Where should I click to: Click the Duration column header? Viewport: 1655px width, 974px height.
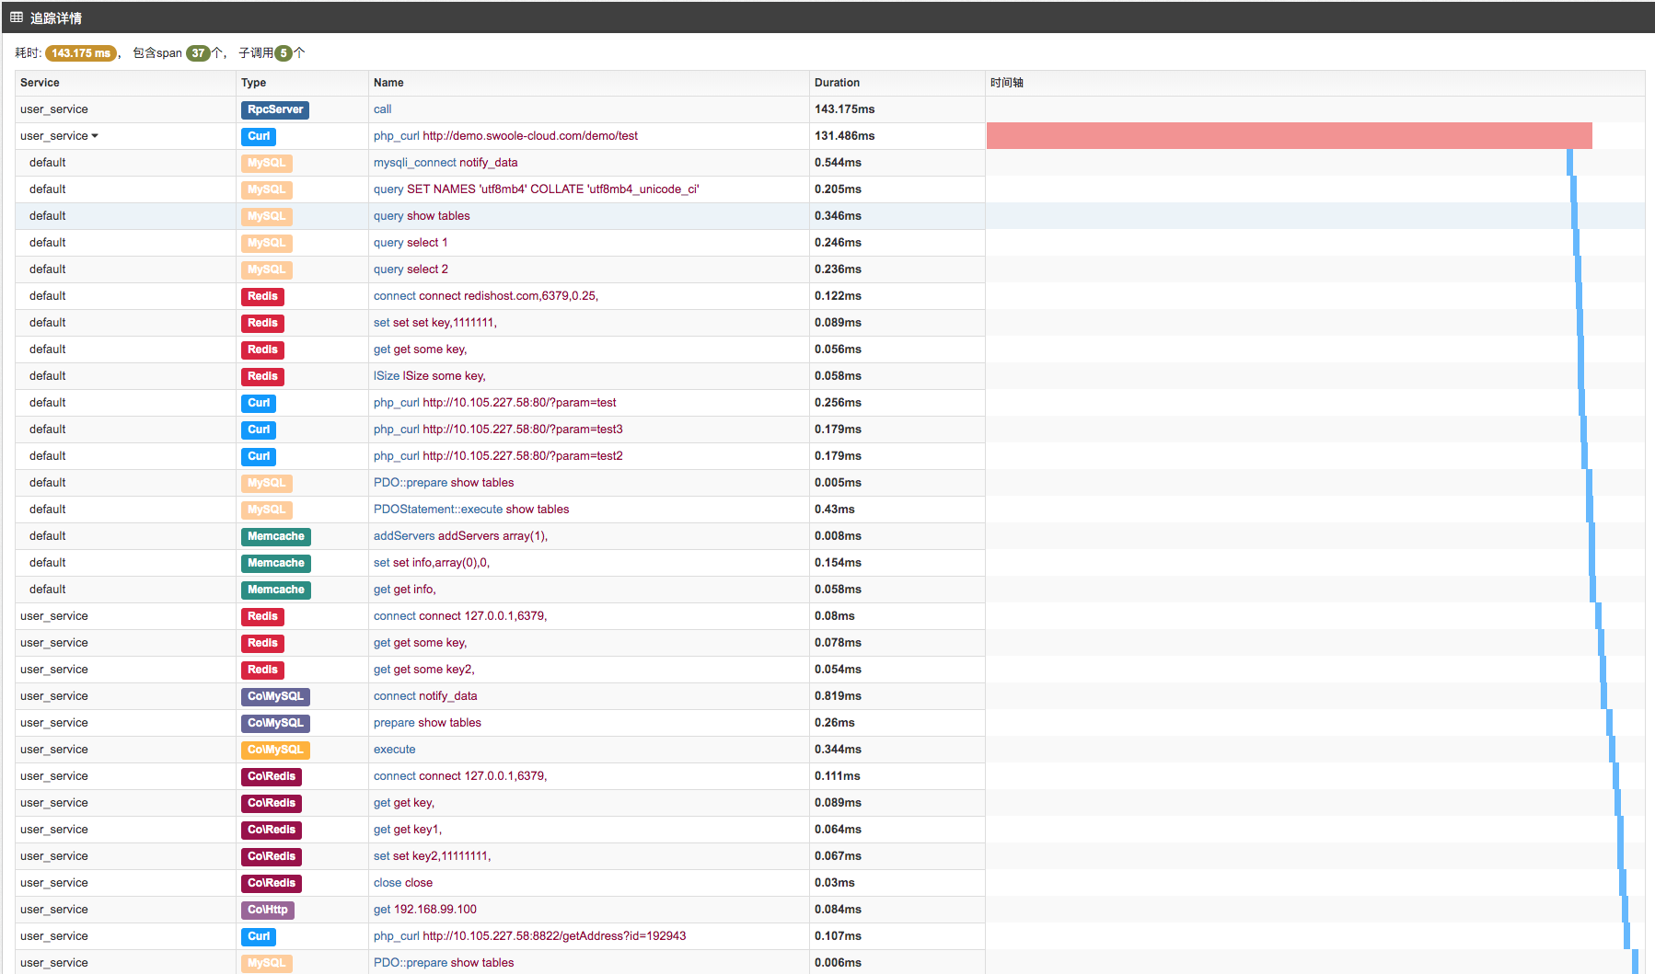coord(837,83)
